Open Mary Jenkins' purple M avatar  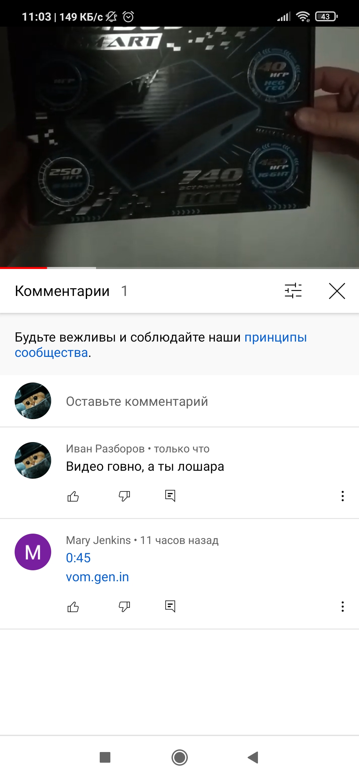[x=33, y=552]
